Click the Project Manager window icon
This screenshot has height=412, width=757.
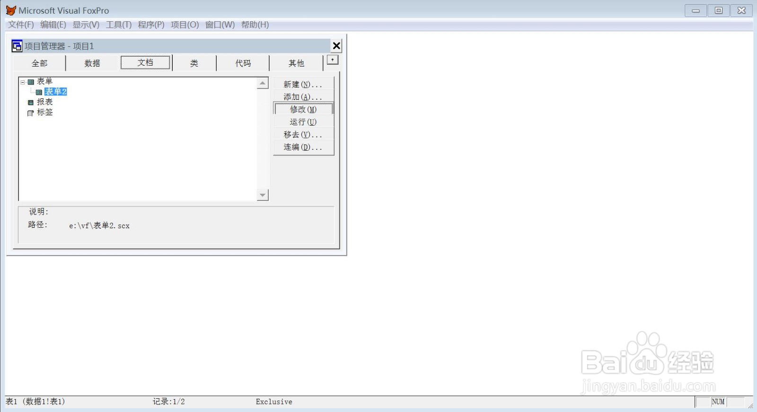(17, 46)
